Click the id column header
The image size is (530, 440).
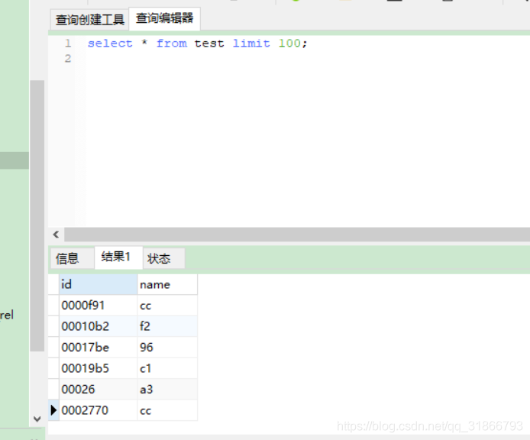pos(98,284)
